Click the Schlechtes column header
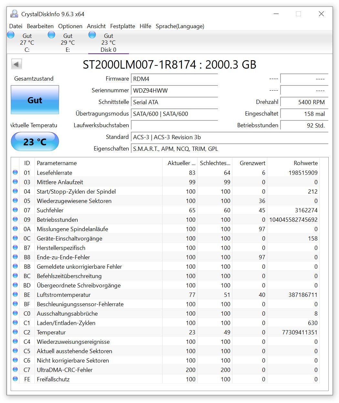Screen dimensions: 339x403 coord(215,163)
